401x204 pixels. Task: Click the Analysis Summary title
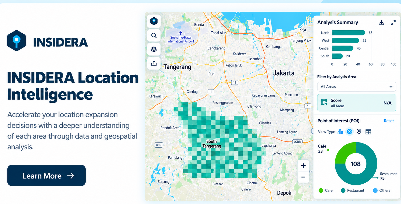[x=338, y=22]
